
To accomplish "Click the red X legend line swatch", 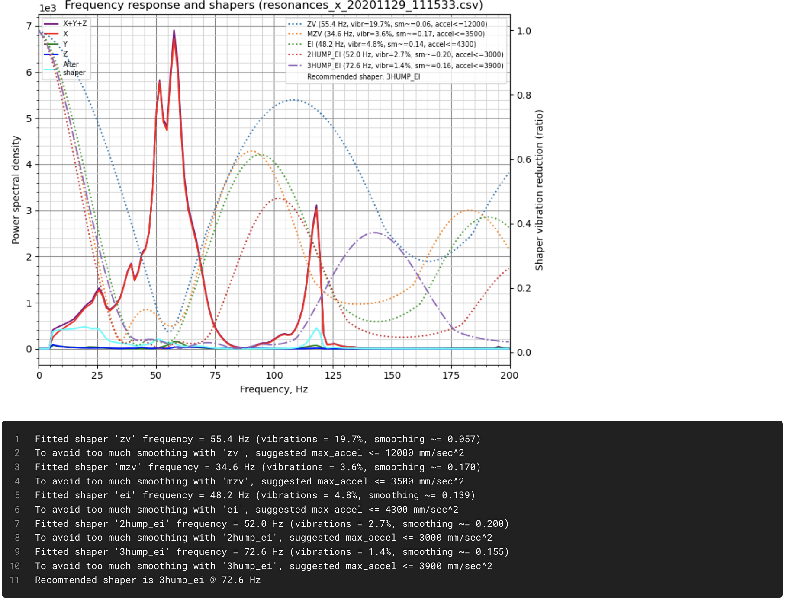I will pyautogui.click(x=51, y=34).
